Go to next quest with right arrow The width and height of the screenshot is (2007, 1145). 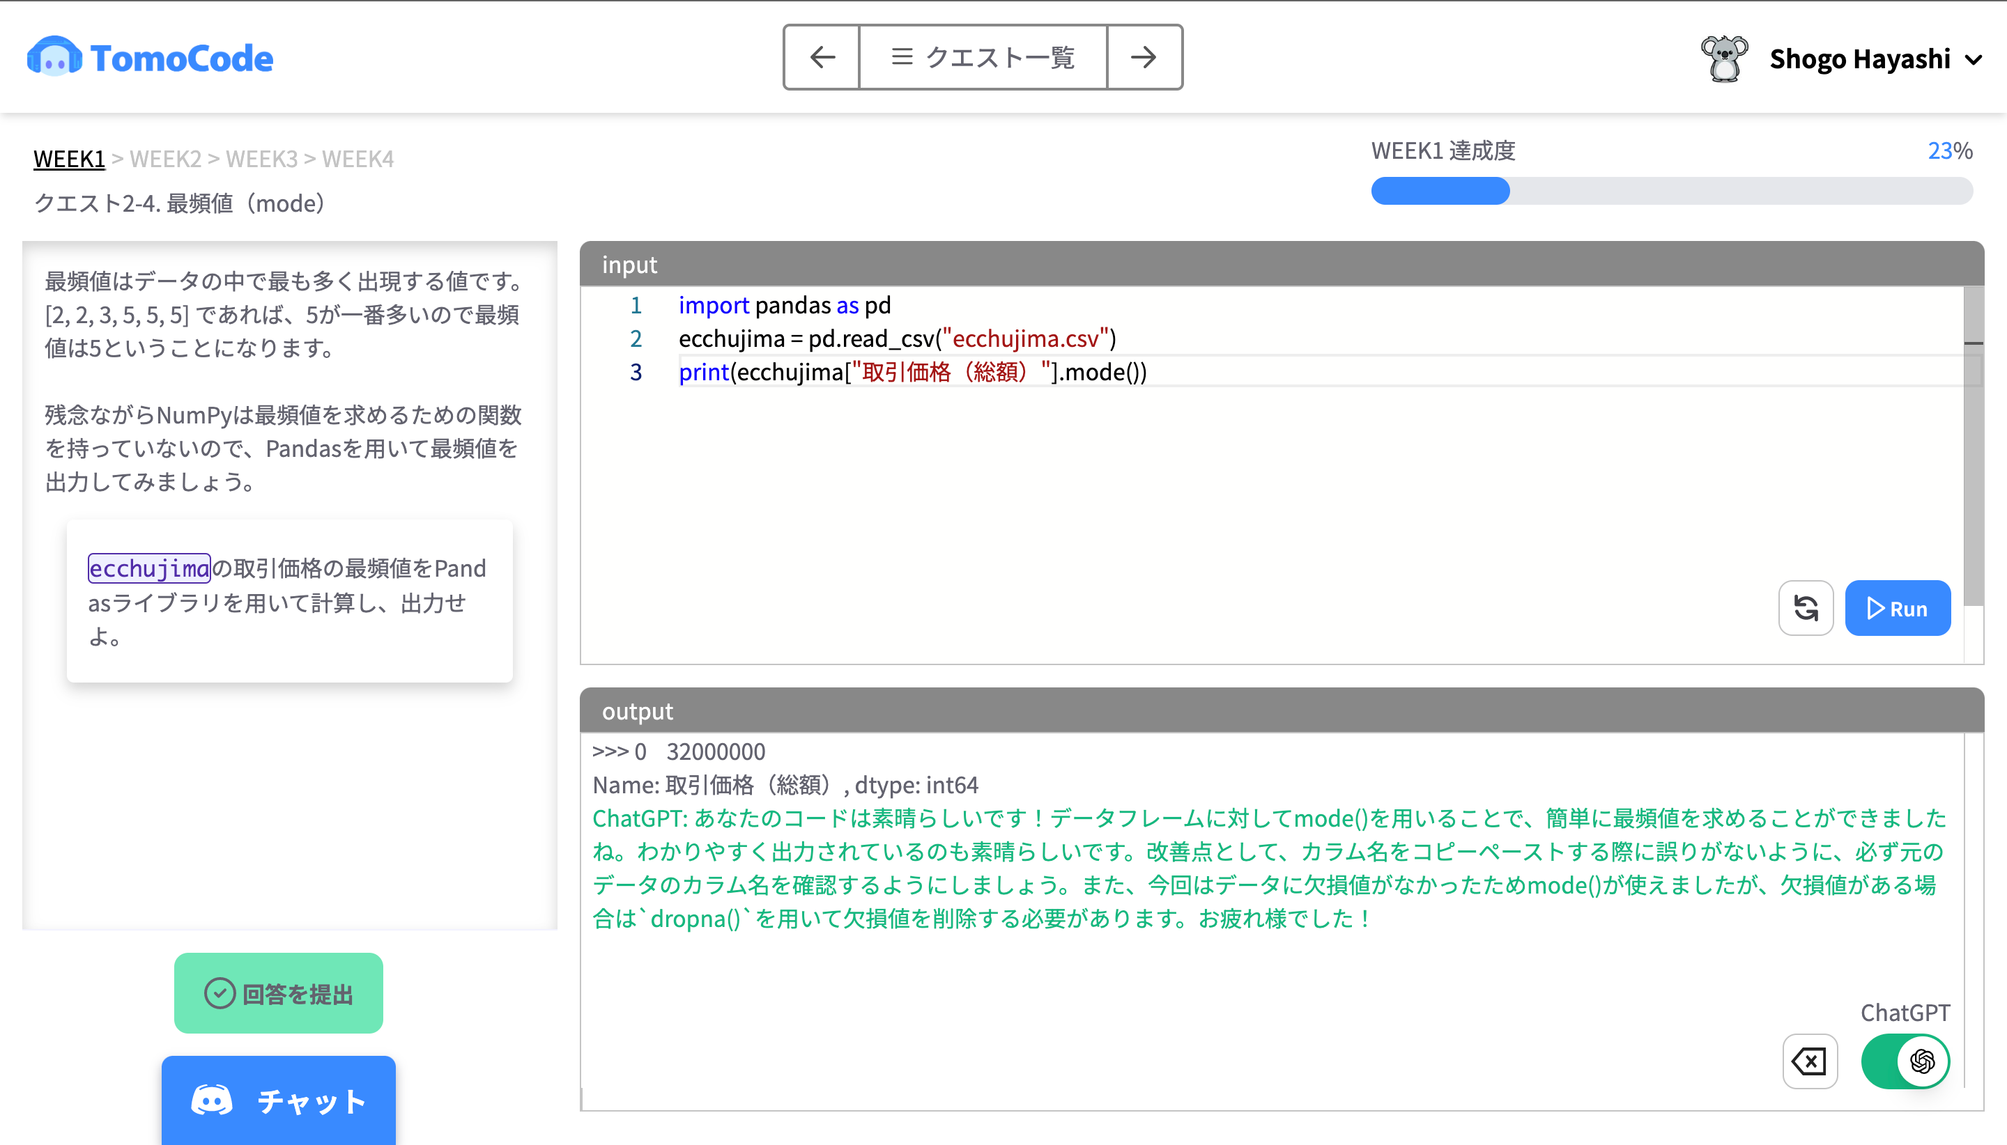[x=1144, y=56]
